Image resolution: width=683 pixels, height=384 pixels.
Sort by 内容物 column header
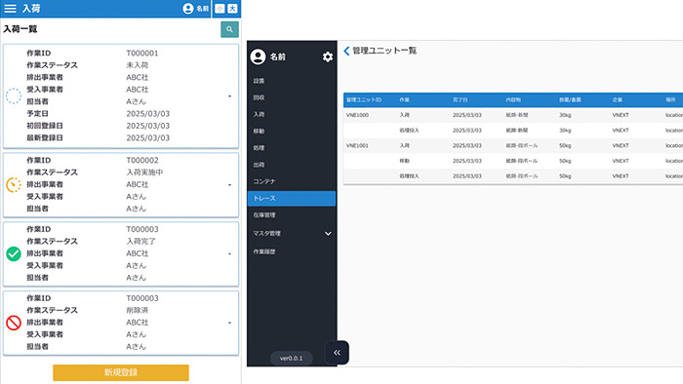513,100
